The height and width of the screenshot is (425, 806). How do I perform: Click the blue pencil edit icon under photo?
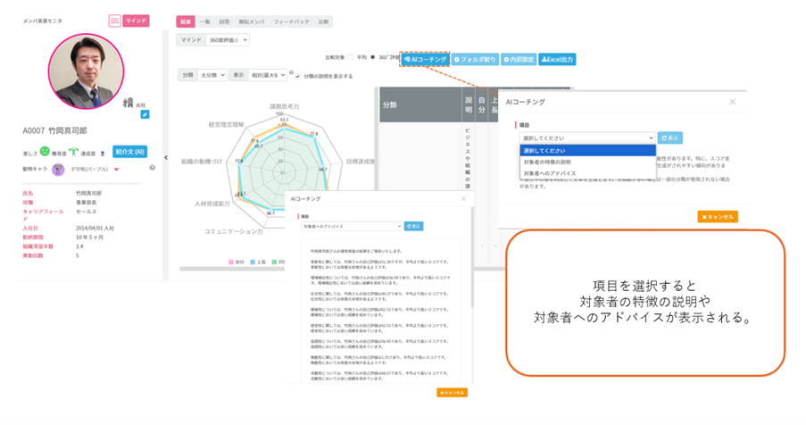145,114
